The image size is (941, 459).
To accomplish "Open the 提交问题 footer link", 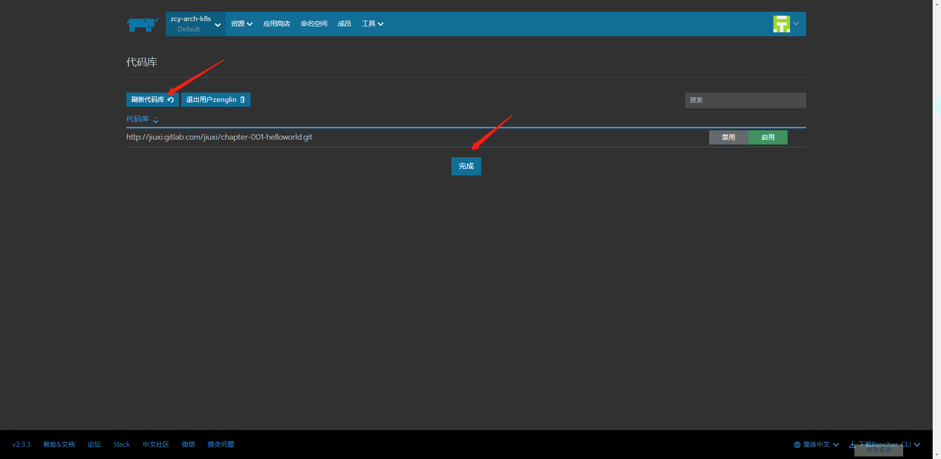I will pos(221,445).
